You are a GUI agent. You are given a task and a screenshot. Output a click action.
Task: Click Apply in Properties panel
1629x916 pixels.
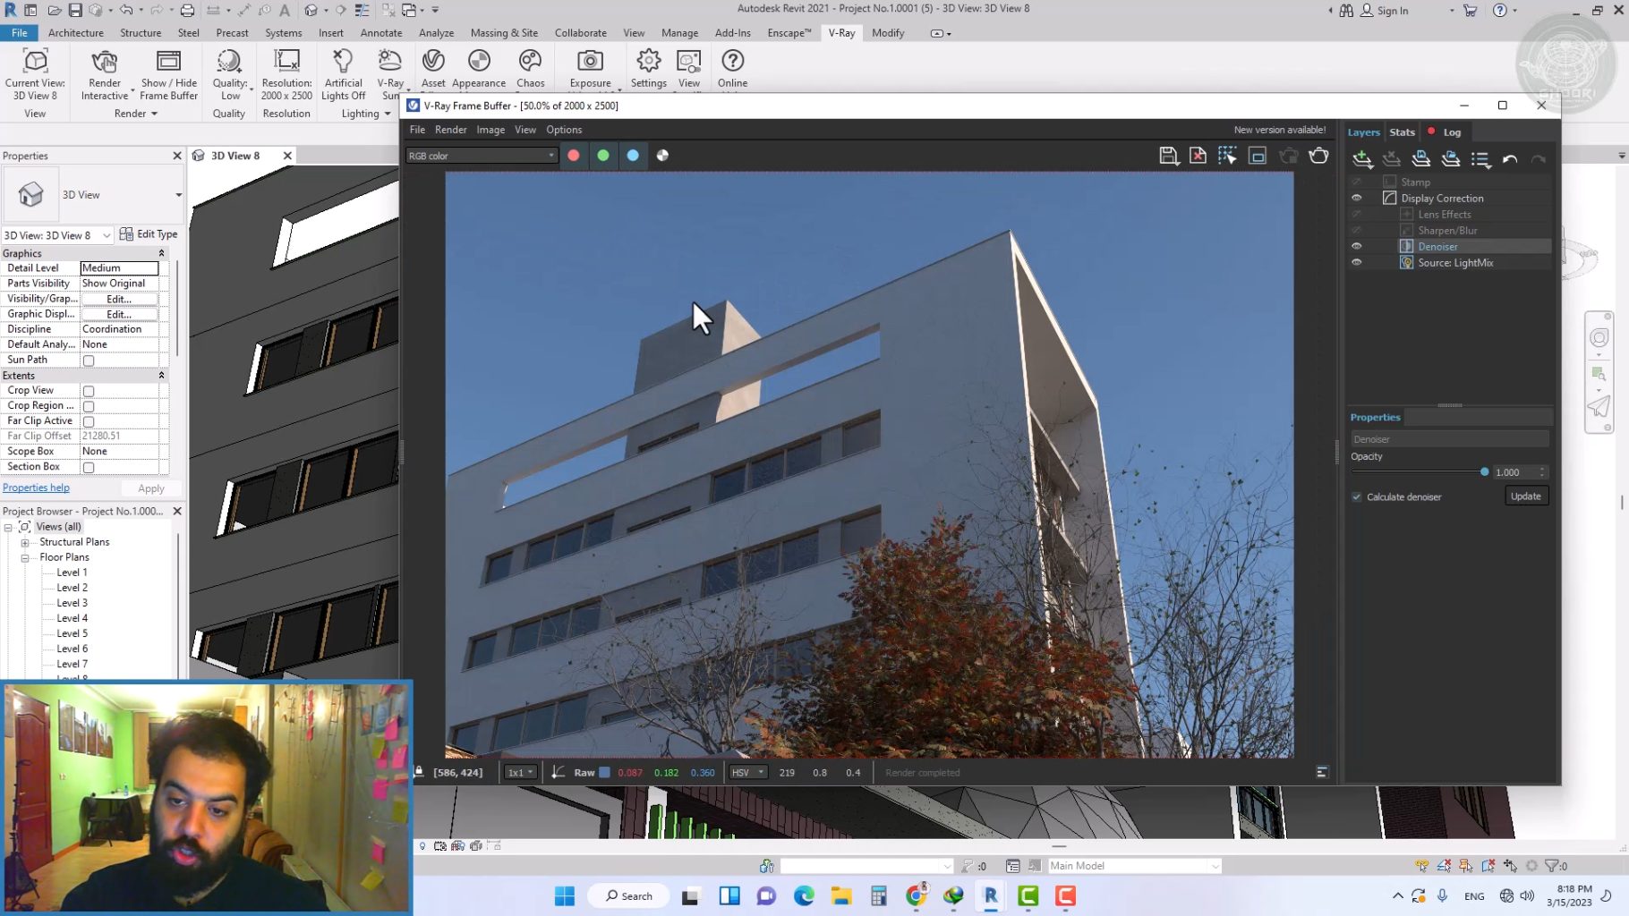point(151,488)
